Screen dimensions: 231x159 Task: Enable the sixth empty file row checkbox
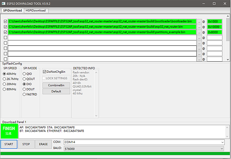tap(5, 49)
